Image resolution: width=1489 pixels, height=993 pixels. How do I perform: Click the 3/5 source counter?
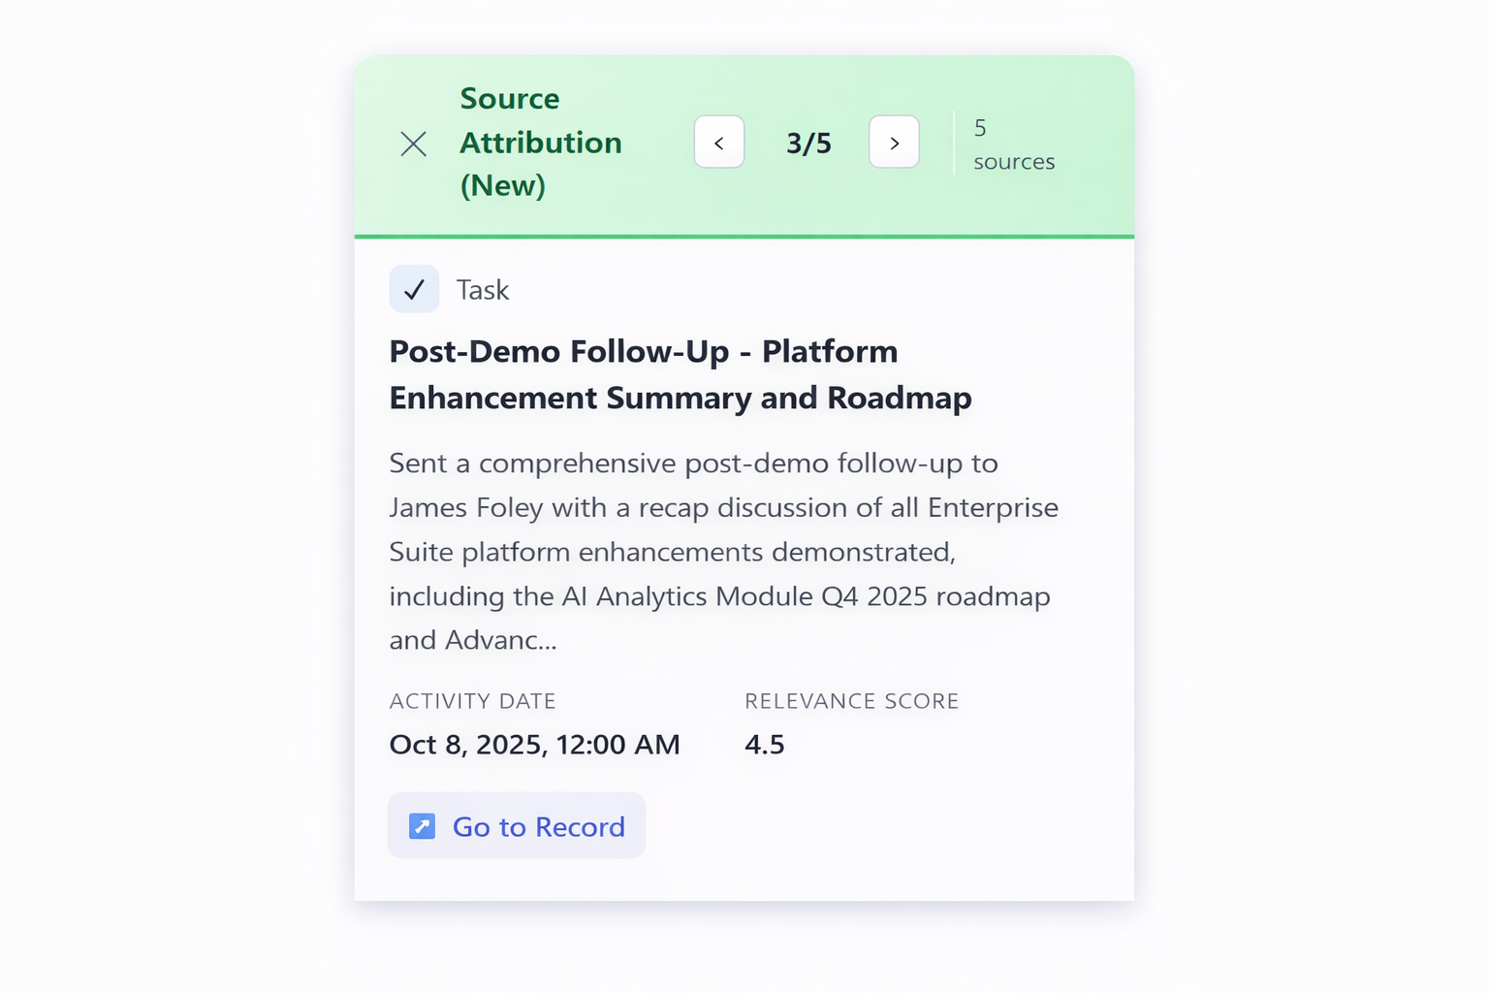(x=808, y=144)
